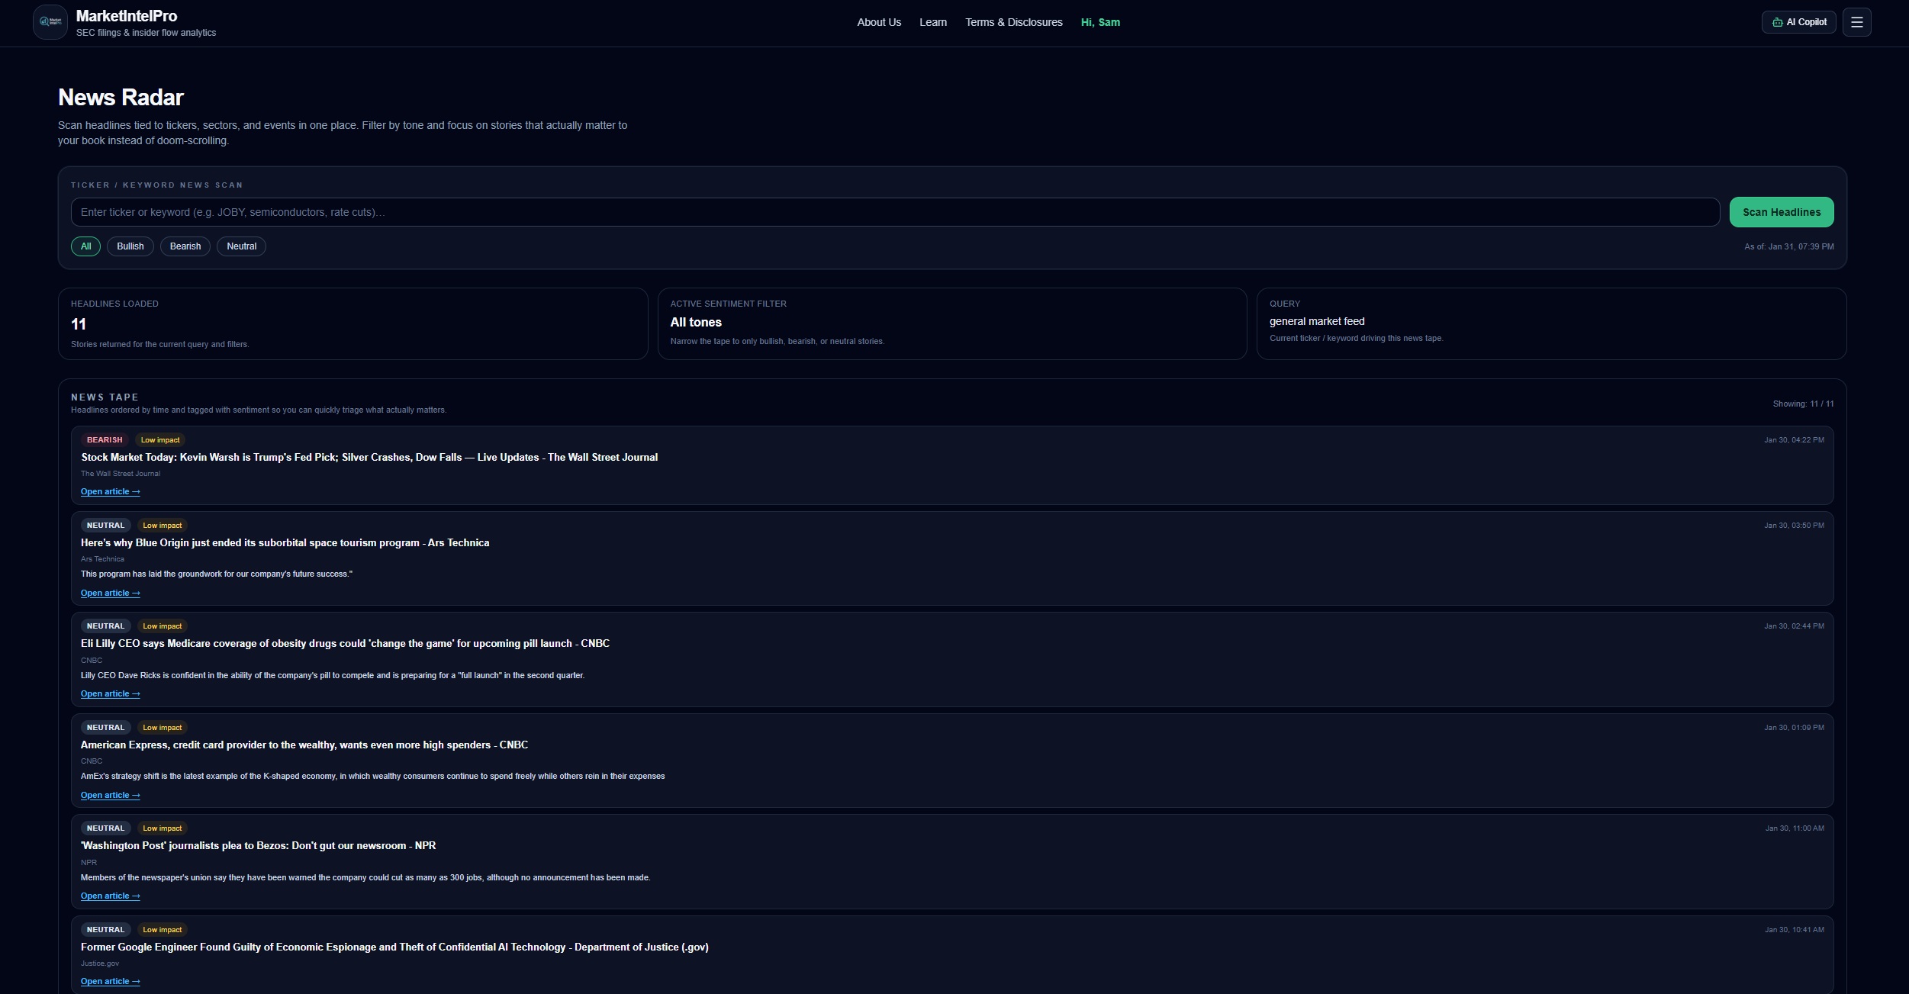The width and height of the screenshot is (1909, 994).
Task: Select the All sentiment filter
Action: 85,246
